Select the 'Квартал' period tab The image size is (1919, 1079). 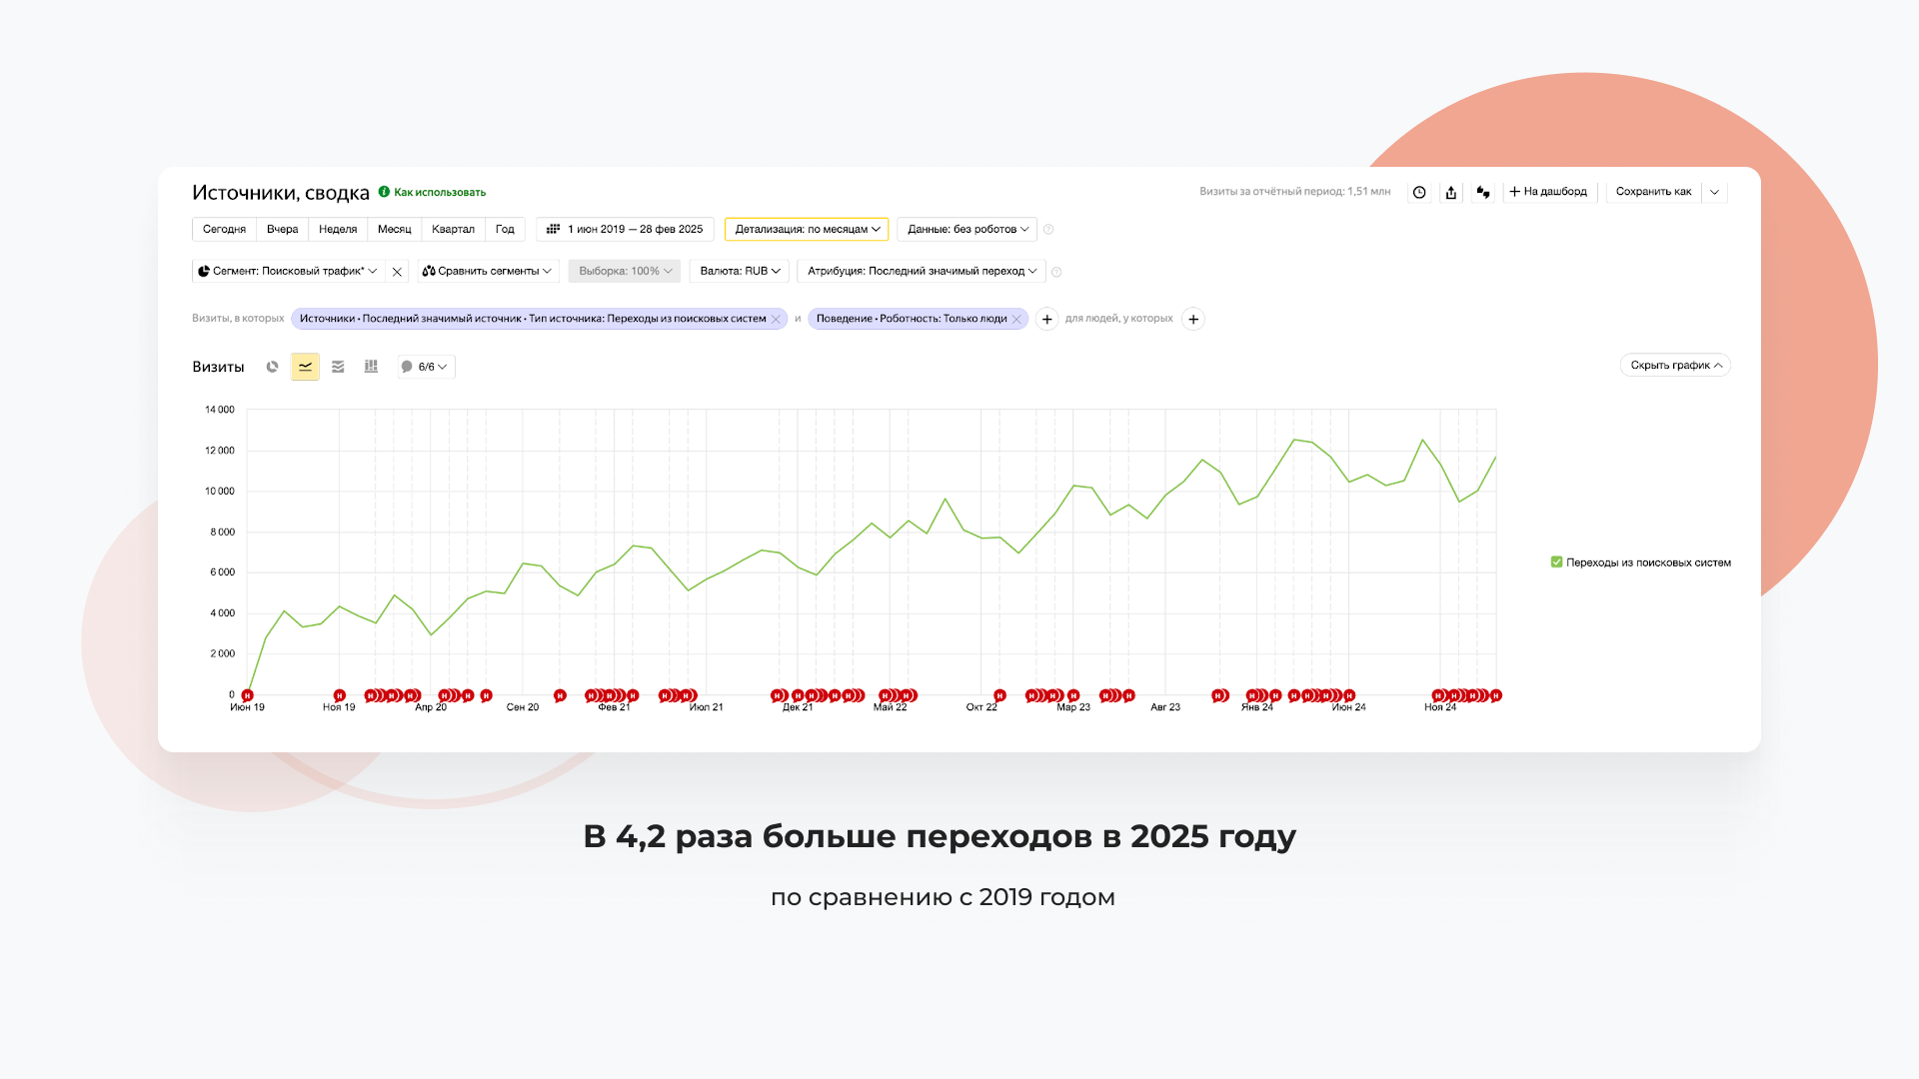click(x=453, y=229)
